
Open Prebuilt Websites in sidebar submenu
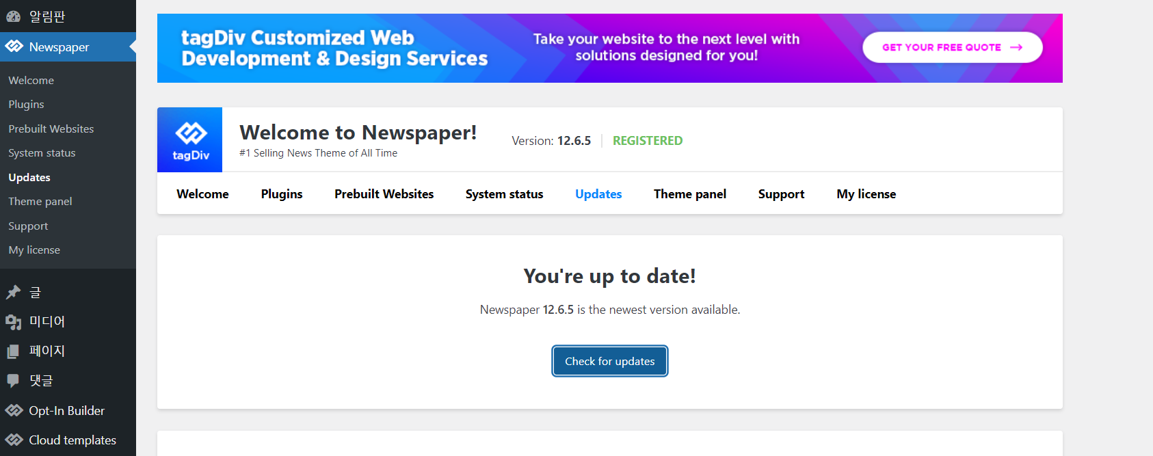(51, 129)
